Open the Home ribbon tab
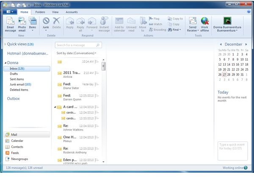Image resolution: width=254 pixels, height=177 pixels. click(x=24, y=12)
